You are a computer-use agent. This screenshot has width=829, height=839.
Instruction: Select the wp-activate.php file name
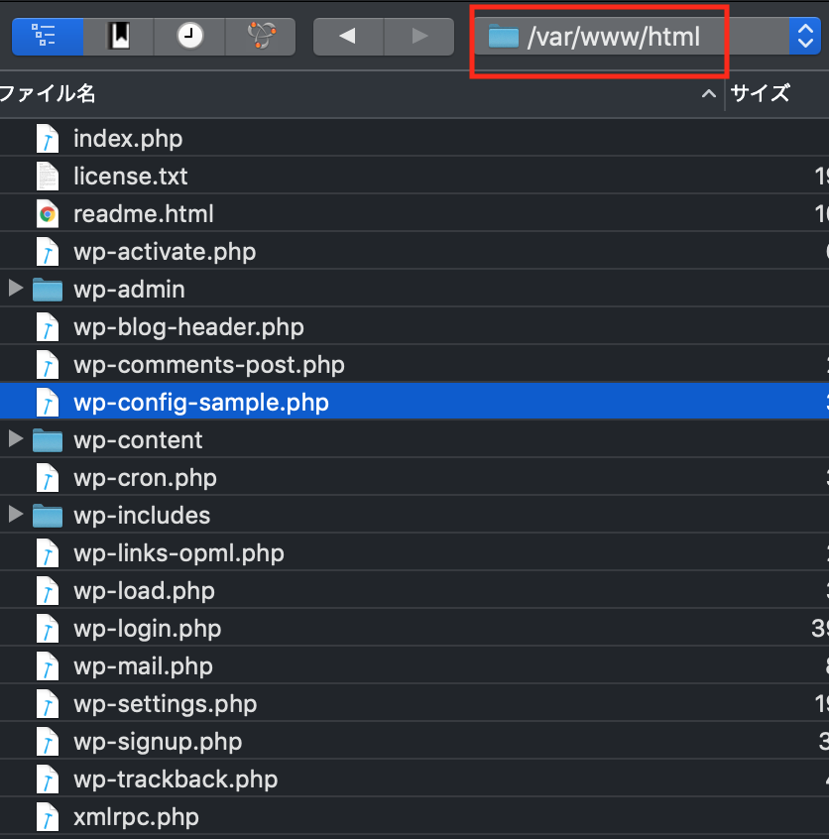pyautogui.click(x=165, y=252)
